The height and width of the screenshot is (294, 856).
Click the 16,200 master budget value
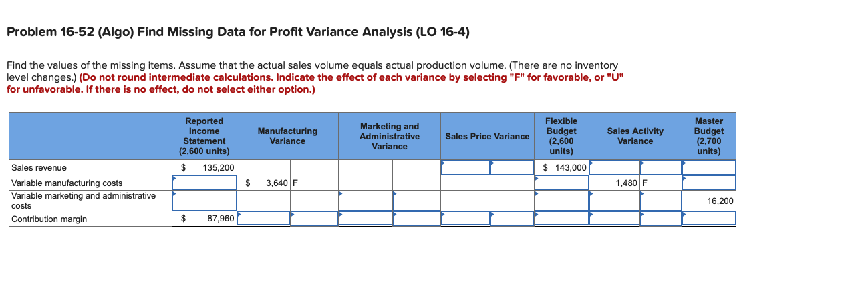pos(720,201)
